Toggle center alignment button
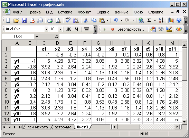The height and width of the screenshot is (138, 189). [x=87, y=29]
